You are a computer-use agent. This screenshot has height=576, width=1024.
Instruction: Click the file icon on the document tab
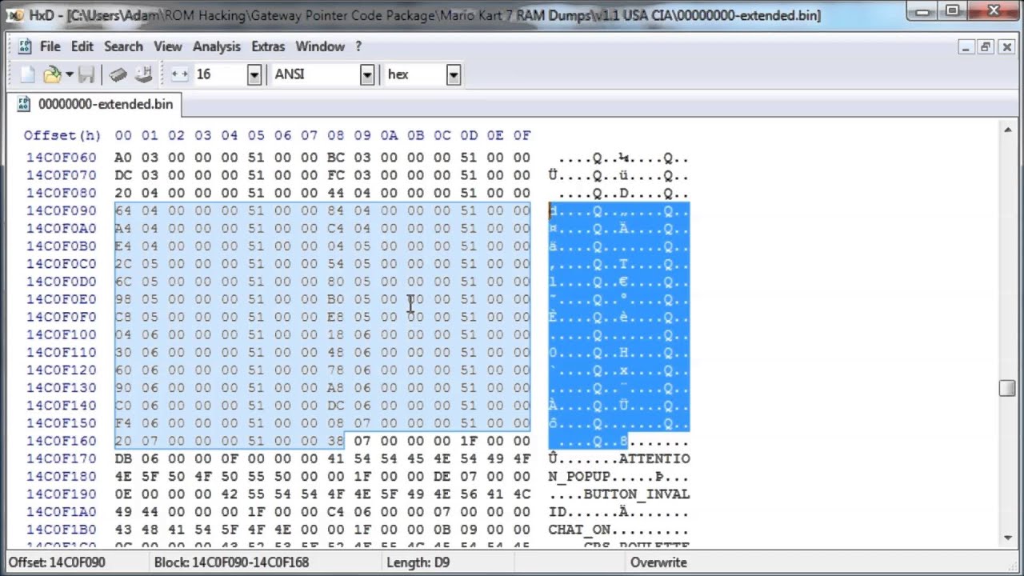(x=23, y=104)
